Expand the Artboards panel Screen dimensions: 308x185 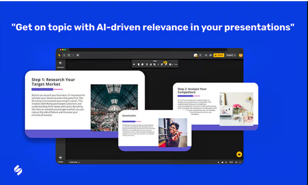[75, 162]
